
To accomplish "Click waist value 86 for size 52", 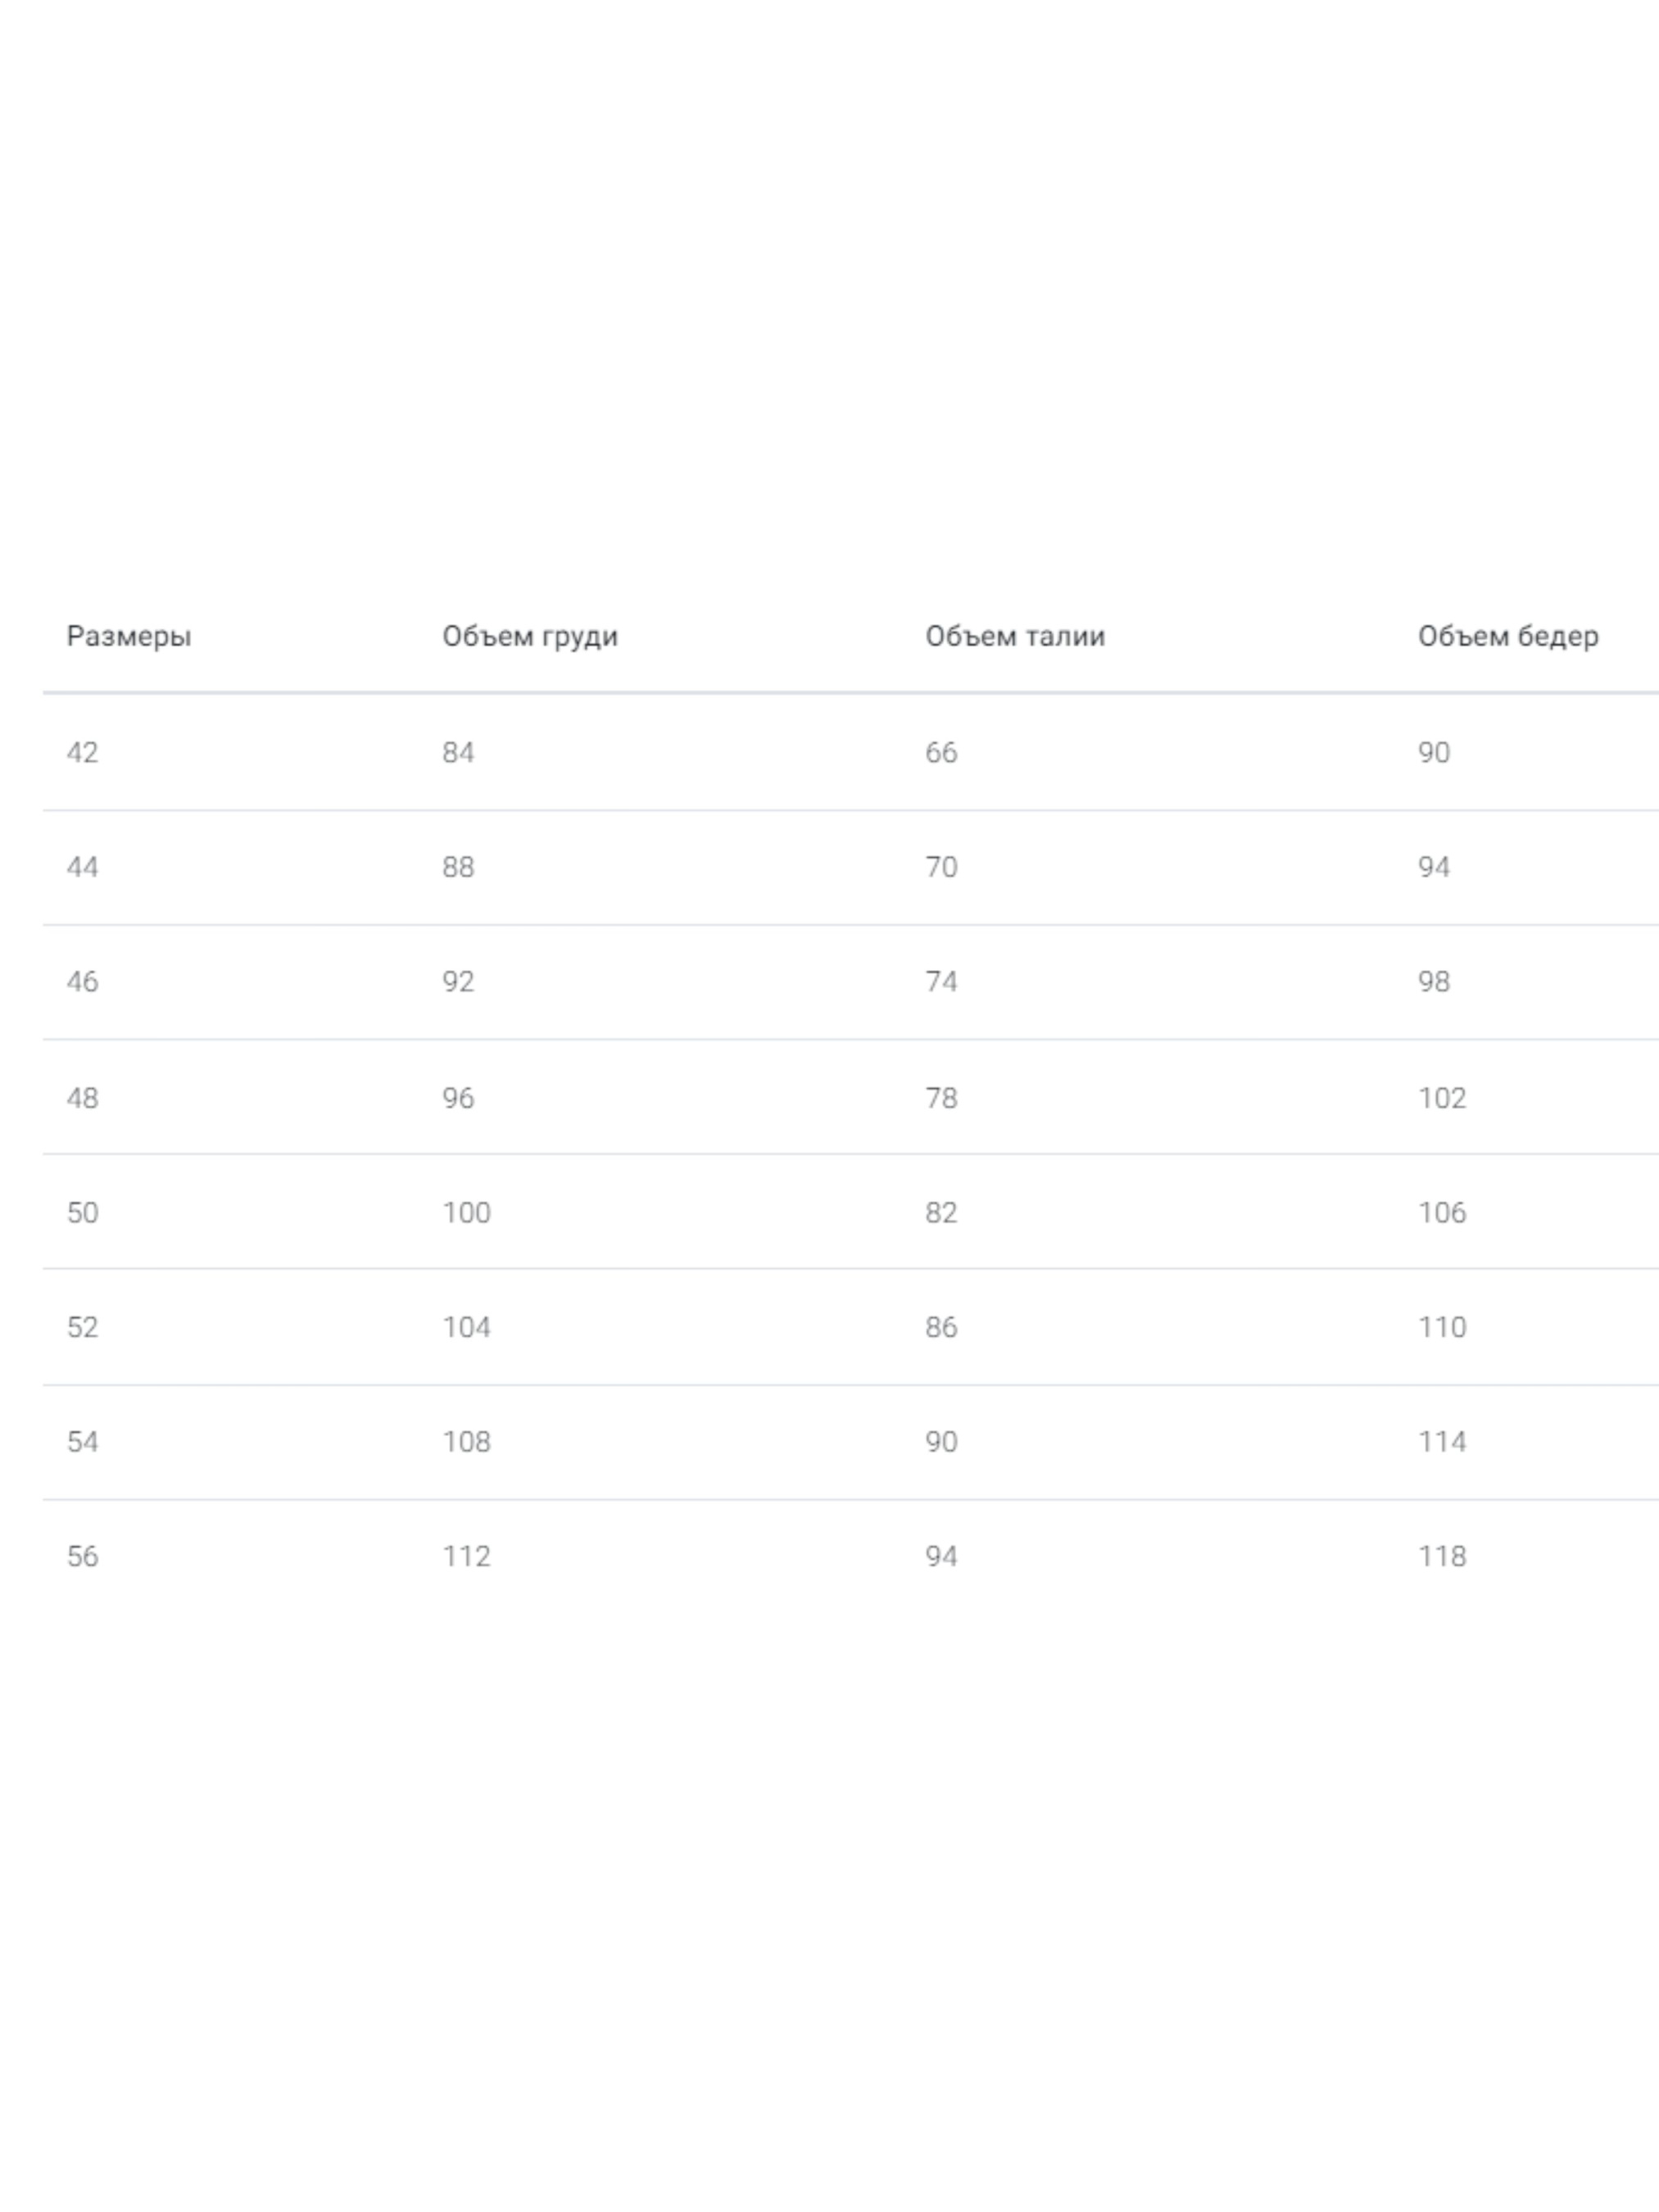I will click(x=940, y=1328).
